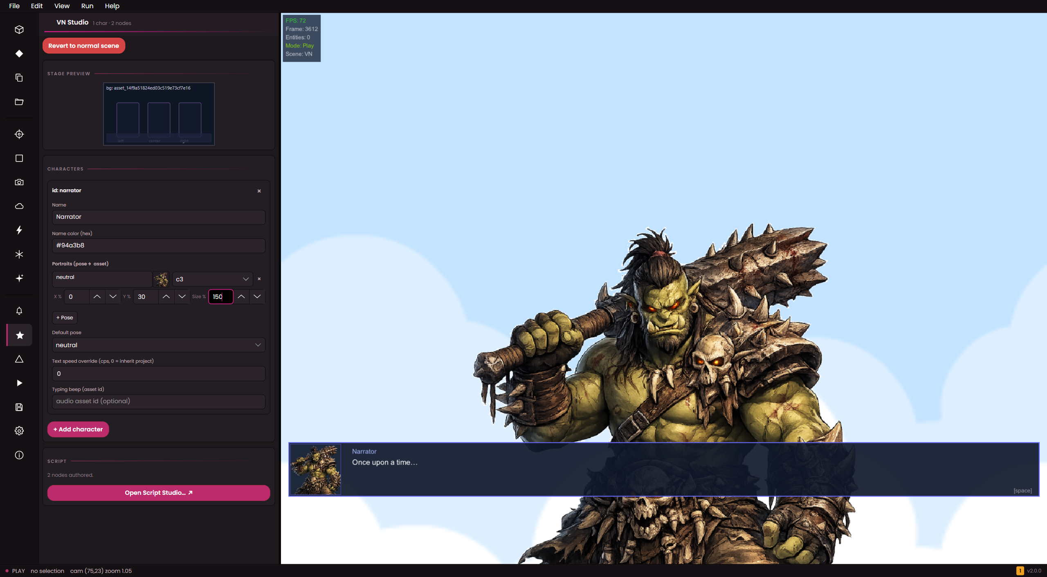Click the orc portrait in dialogue box
The image size is (1047, 577).
click(315, 469)
